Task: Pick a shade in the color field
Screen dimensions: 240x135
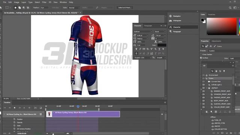Action: (x=222, y=26)
